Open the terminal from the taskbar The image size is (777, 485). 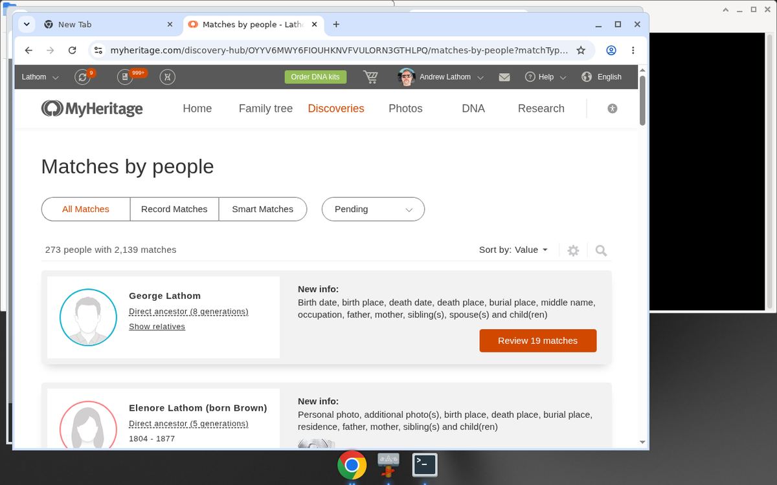click(x=425, y=464)
